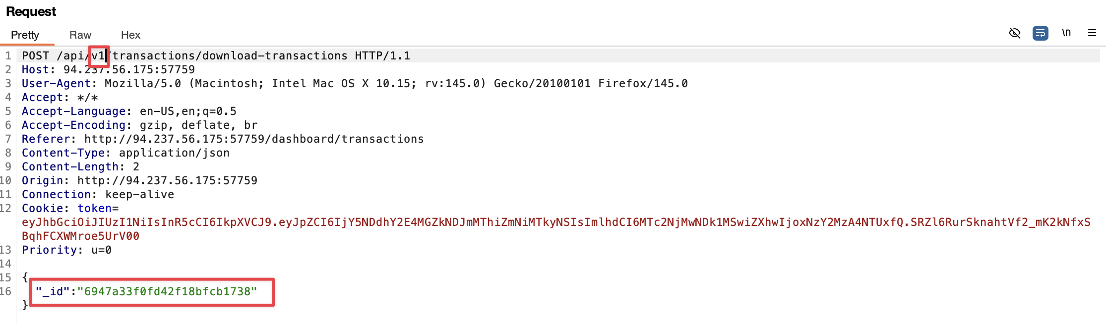Click the Priority header value u=0
The image size is (1106, 324).
tap(103, 250)
